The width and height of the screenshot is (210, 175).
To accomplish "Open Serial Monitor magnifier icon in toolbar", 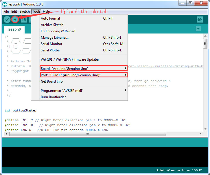I will 200,20.
